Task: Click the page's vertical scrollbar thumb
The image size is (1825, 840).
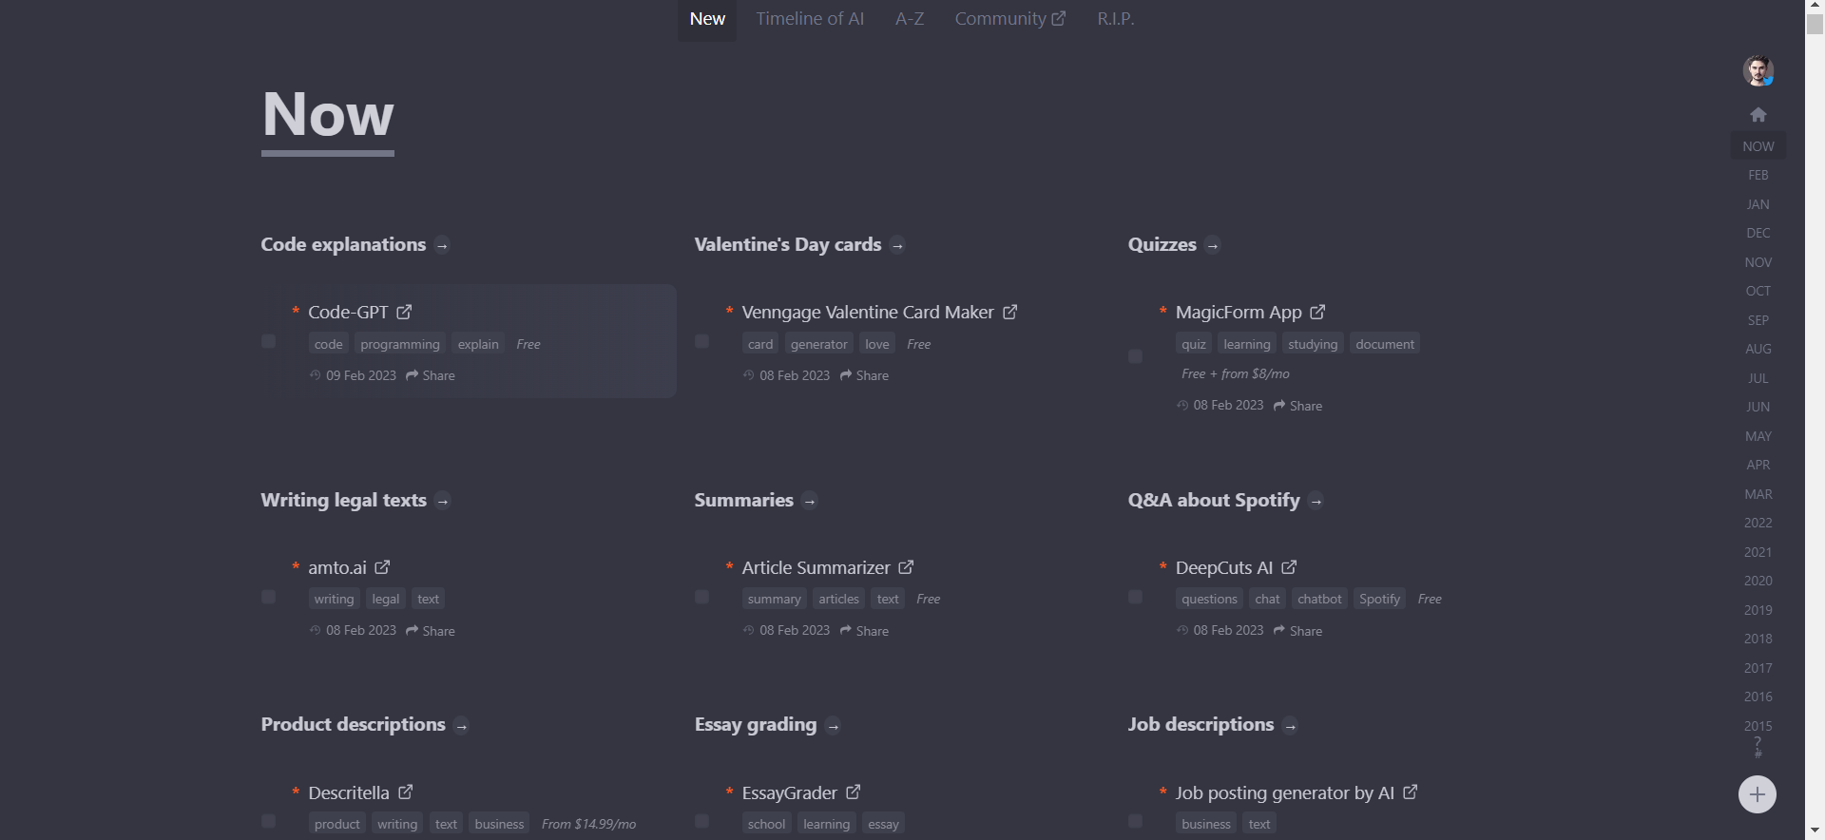Action: pos(1815,23)
